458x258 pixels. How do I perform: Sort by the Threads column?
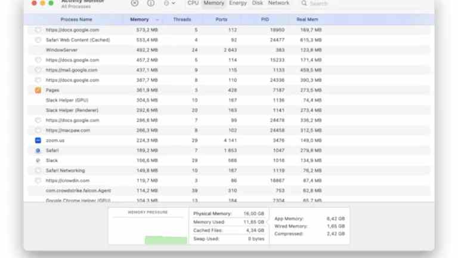[x=182, y=19]
